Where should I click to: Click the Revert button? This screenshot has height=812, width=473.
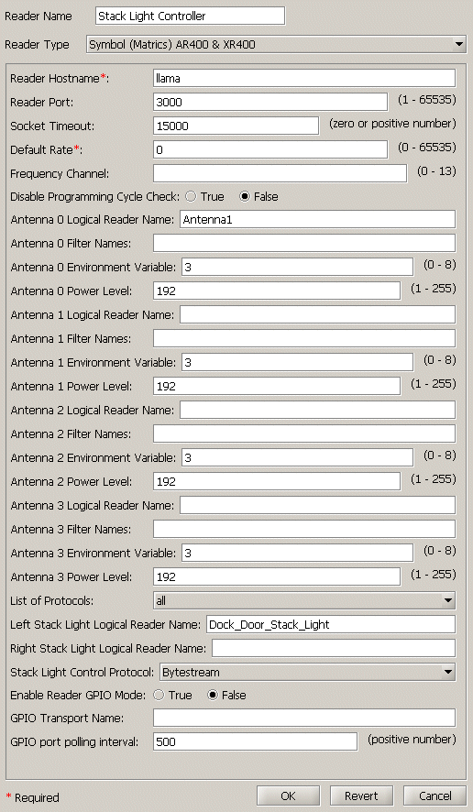pos(361,796)
